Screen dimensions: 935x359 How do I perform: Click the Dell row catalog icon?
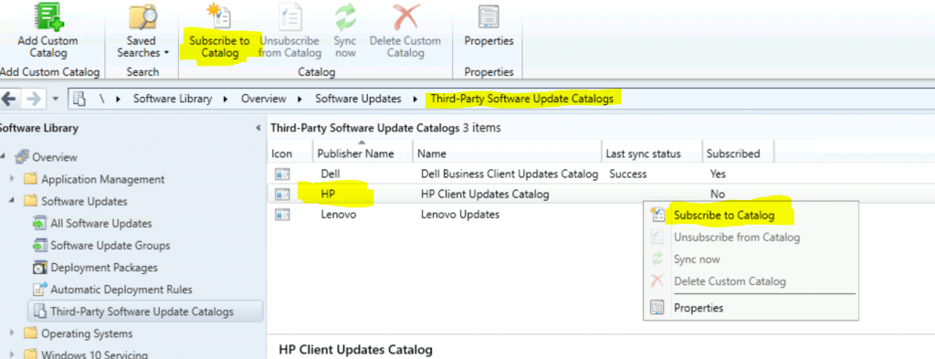pyautogui.click(x=282, y=174)
